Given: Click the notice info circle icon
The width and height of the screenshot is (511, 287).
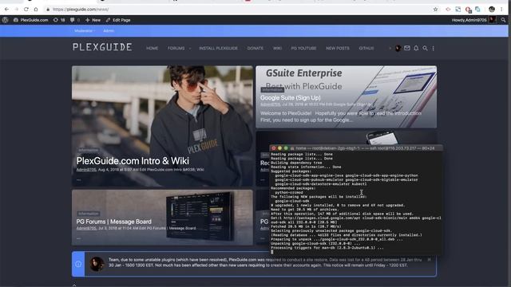Looking at the screenshot, I should 78,264.
